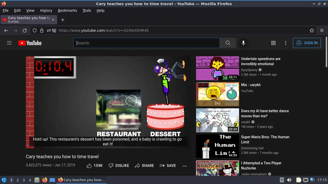Open Mix - carykh playlist thumbnail
This screenshot has width=328, height=184.
pyautogui.click(x=218, y=94)
